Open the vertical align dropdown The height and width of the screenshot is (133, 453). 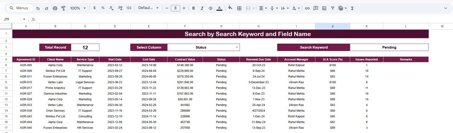tap(274, 8)
